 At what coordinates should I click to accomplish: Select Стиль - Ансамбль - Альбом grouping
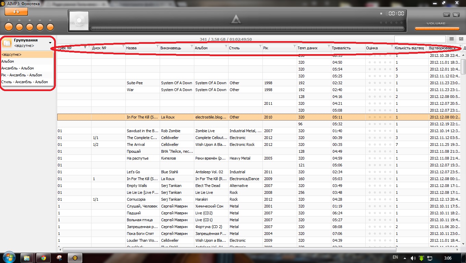(27, 82)
